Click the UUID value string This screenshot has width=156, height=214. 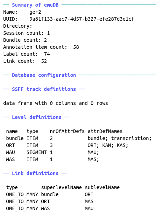click(x=82, y=19)
